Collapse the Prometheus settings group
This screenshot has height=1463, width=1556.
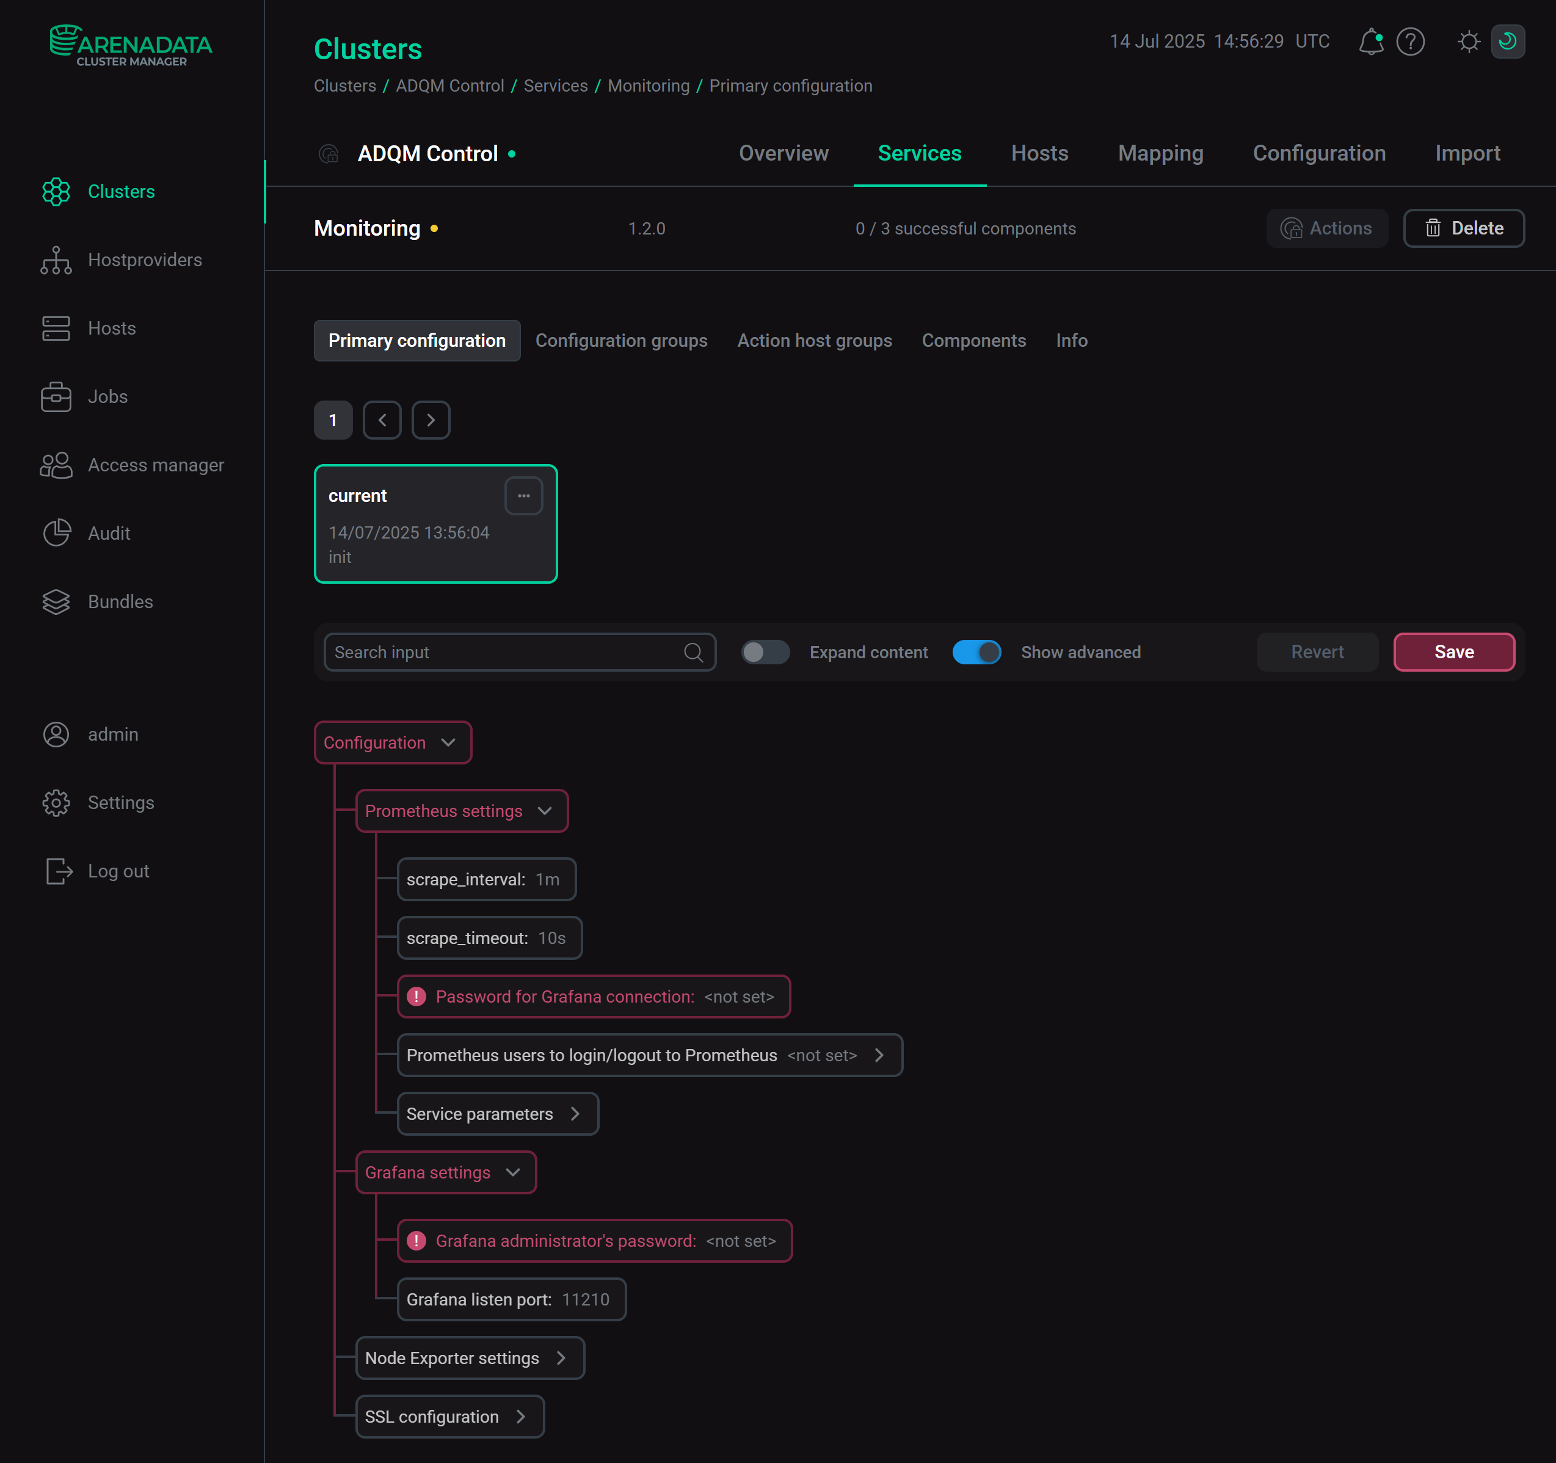click(545, 811)
